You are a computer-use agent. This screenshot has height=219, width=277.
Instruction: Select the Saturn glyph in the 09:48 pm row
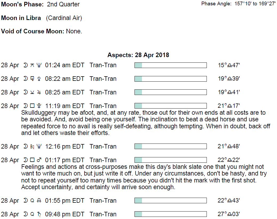coord(39,214)
